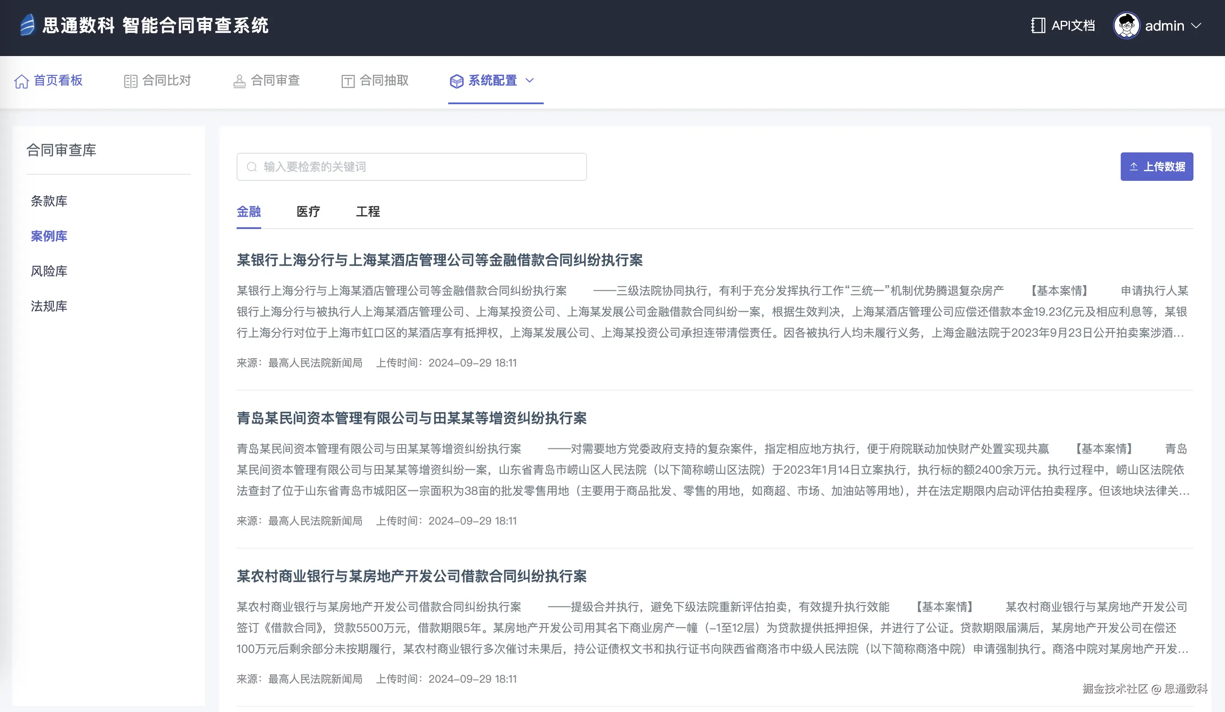Open the 某银行上海分行 case title
Viewport: 1225px width, 712px height.
[439, 260]
